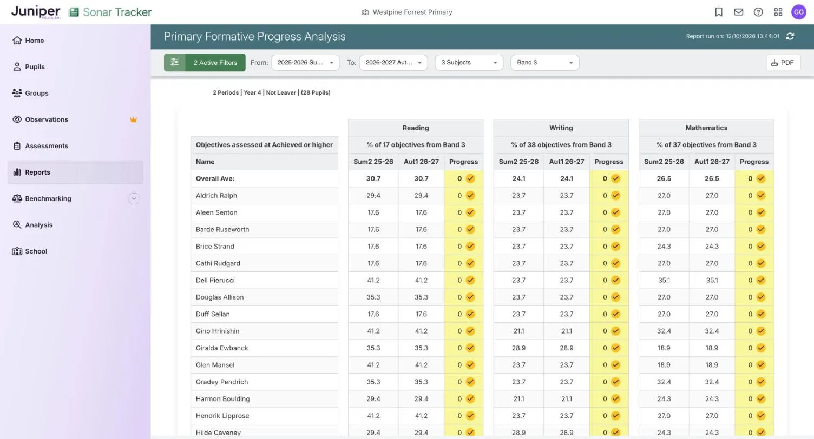Click the Mathematics subject header
Screen dimensions: 814x439
(x=706, y=128)
